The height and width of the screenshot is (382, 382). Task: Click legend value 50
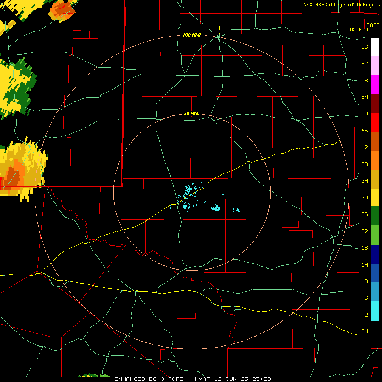coord(365,114)
